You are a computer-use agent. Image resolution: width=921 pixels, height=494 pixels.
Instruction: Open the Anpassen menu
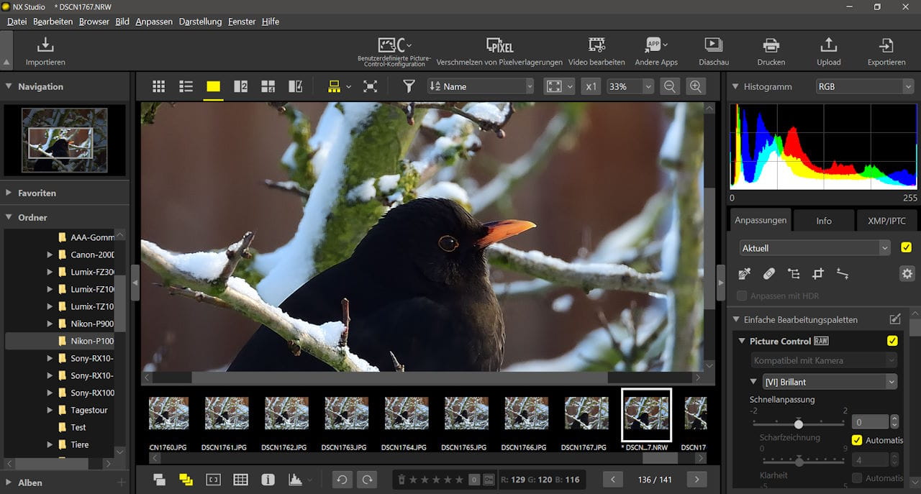[x=154, y=22]
